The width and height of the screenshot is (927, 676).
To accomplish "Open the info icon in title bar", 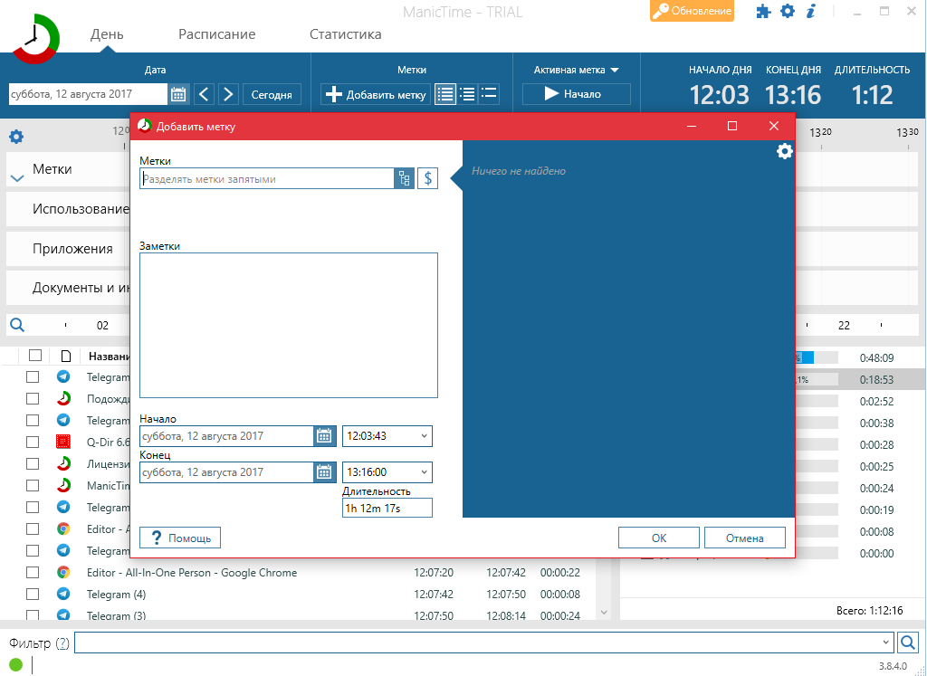I will click(811, 11).
